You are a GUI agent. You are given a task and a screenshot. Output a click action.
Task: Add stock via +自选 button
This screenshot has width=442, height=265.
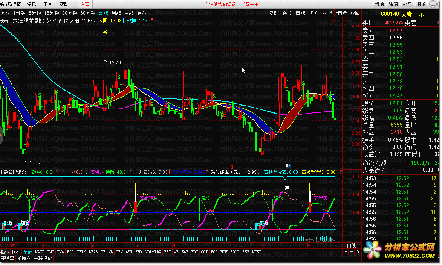tap(341, 13)
